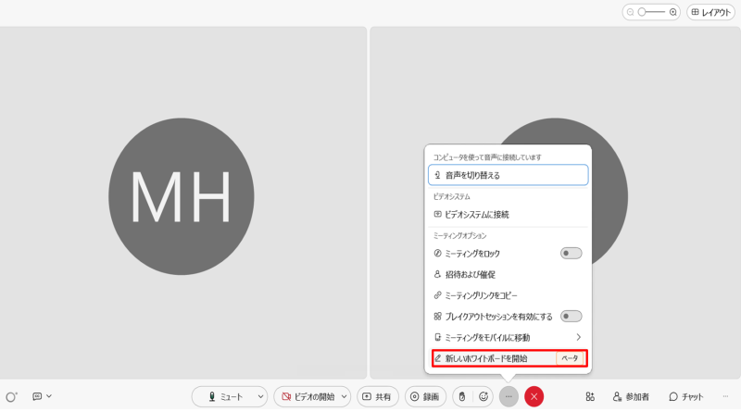Viewport: 741px width, 412px height.
Task: Choose ミーティングリンクをコピー from menu
Action: (x=480, y=295)
